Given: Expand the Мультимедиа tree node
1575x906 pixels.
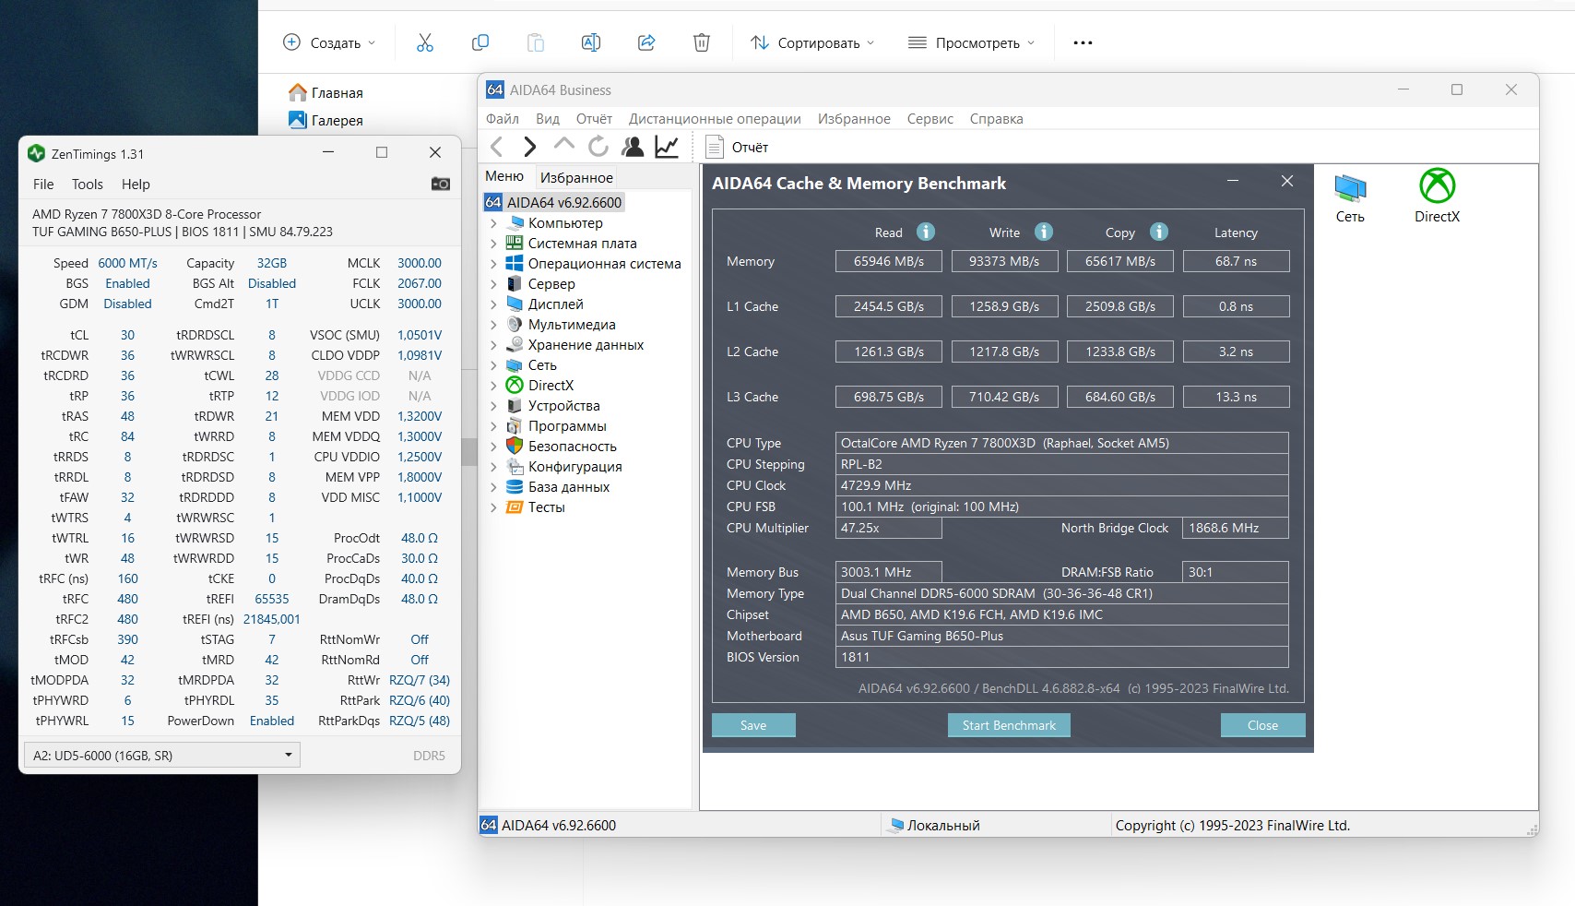Looking at the screenshot, I should click(493, 325).
